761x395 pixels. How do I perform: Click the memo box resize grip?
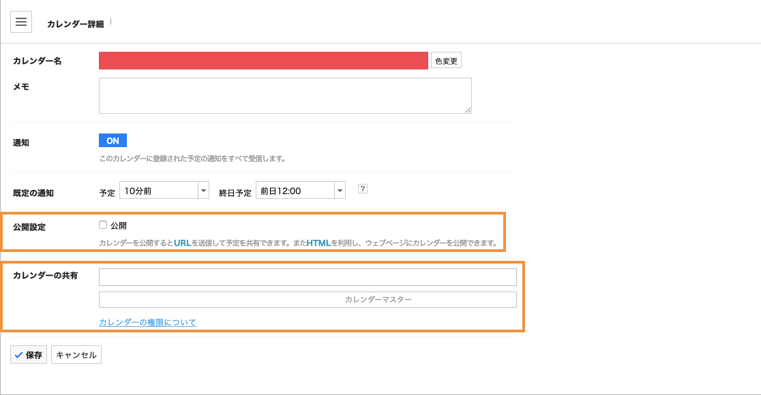tap(468, 110)
